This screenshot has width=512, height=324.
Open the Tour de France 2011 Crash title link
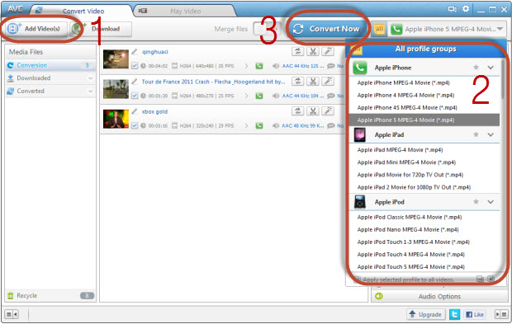(x=213, y=82)
